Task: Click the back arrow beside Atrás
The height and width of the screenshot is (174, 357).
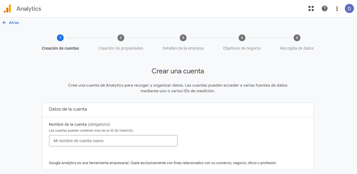Action: pos(4,22)
